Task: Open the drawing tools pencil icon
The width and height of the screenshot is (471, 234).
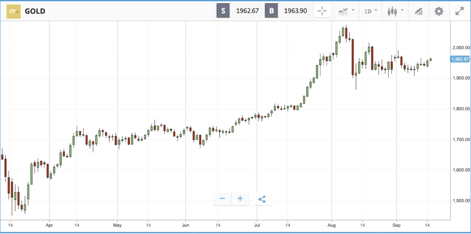Action: tap(418, 11)
